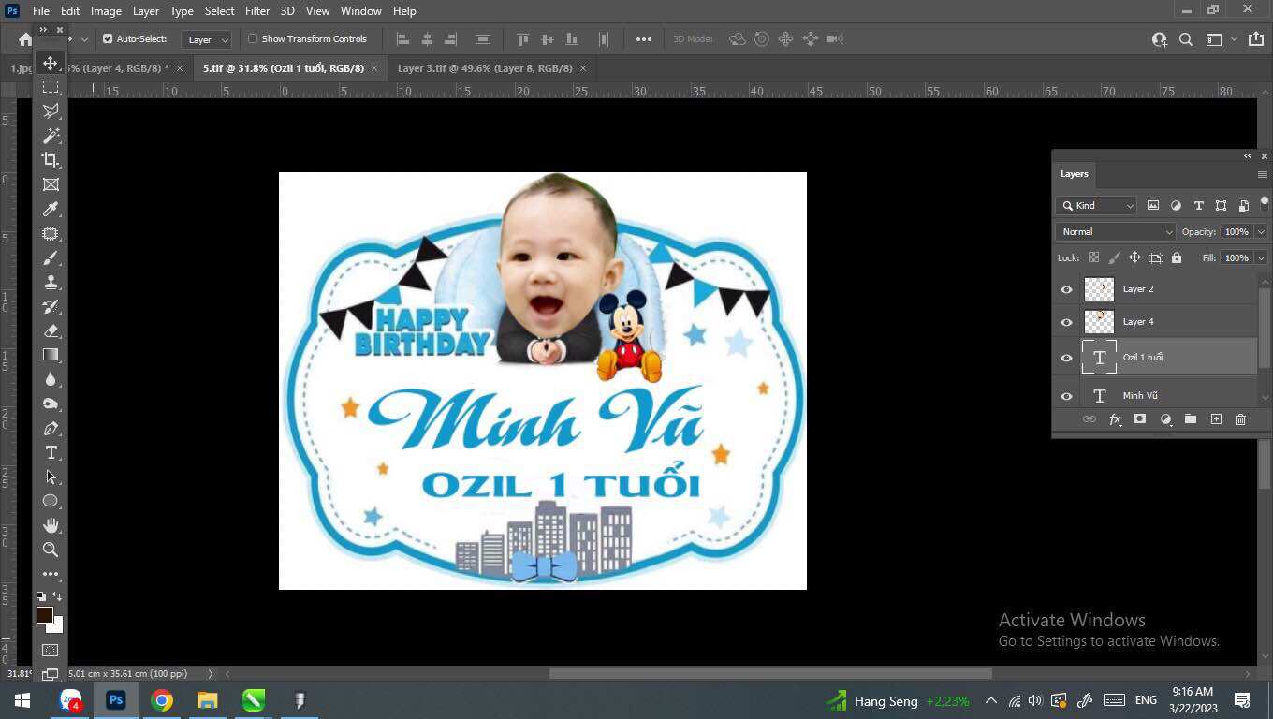Click the Opacity 100% value field

pos(1236,232)
